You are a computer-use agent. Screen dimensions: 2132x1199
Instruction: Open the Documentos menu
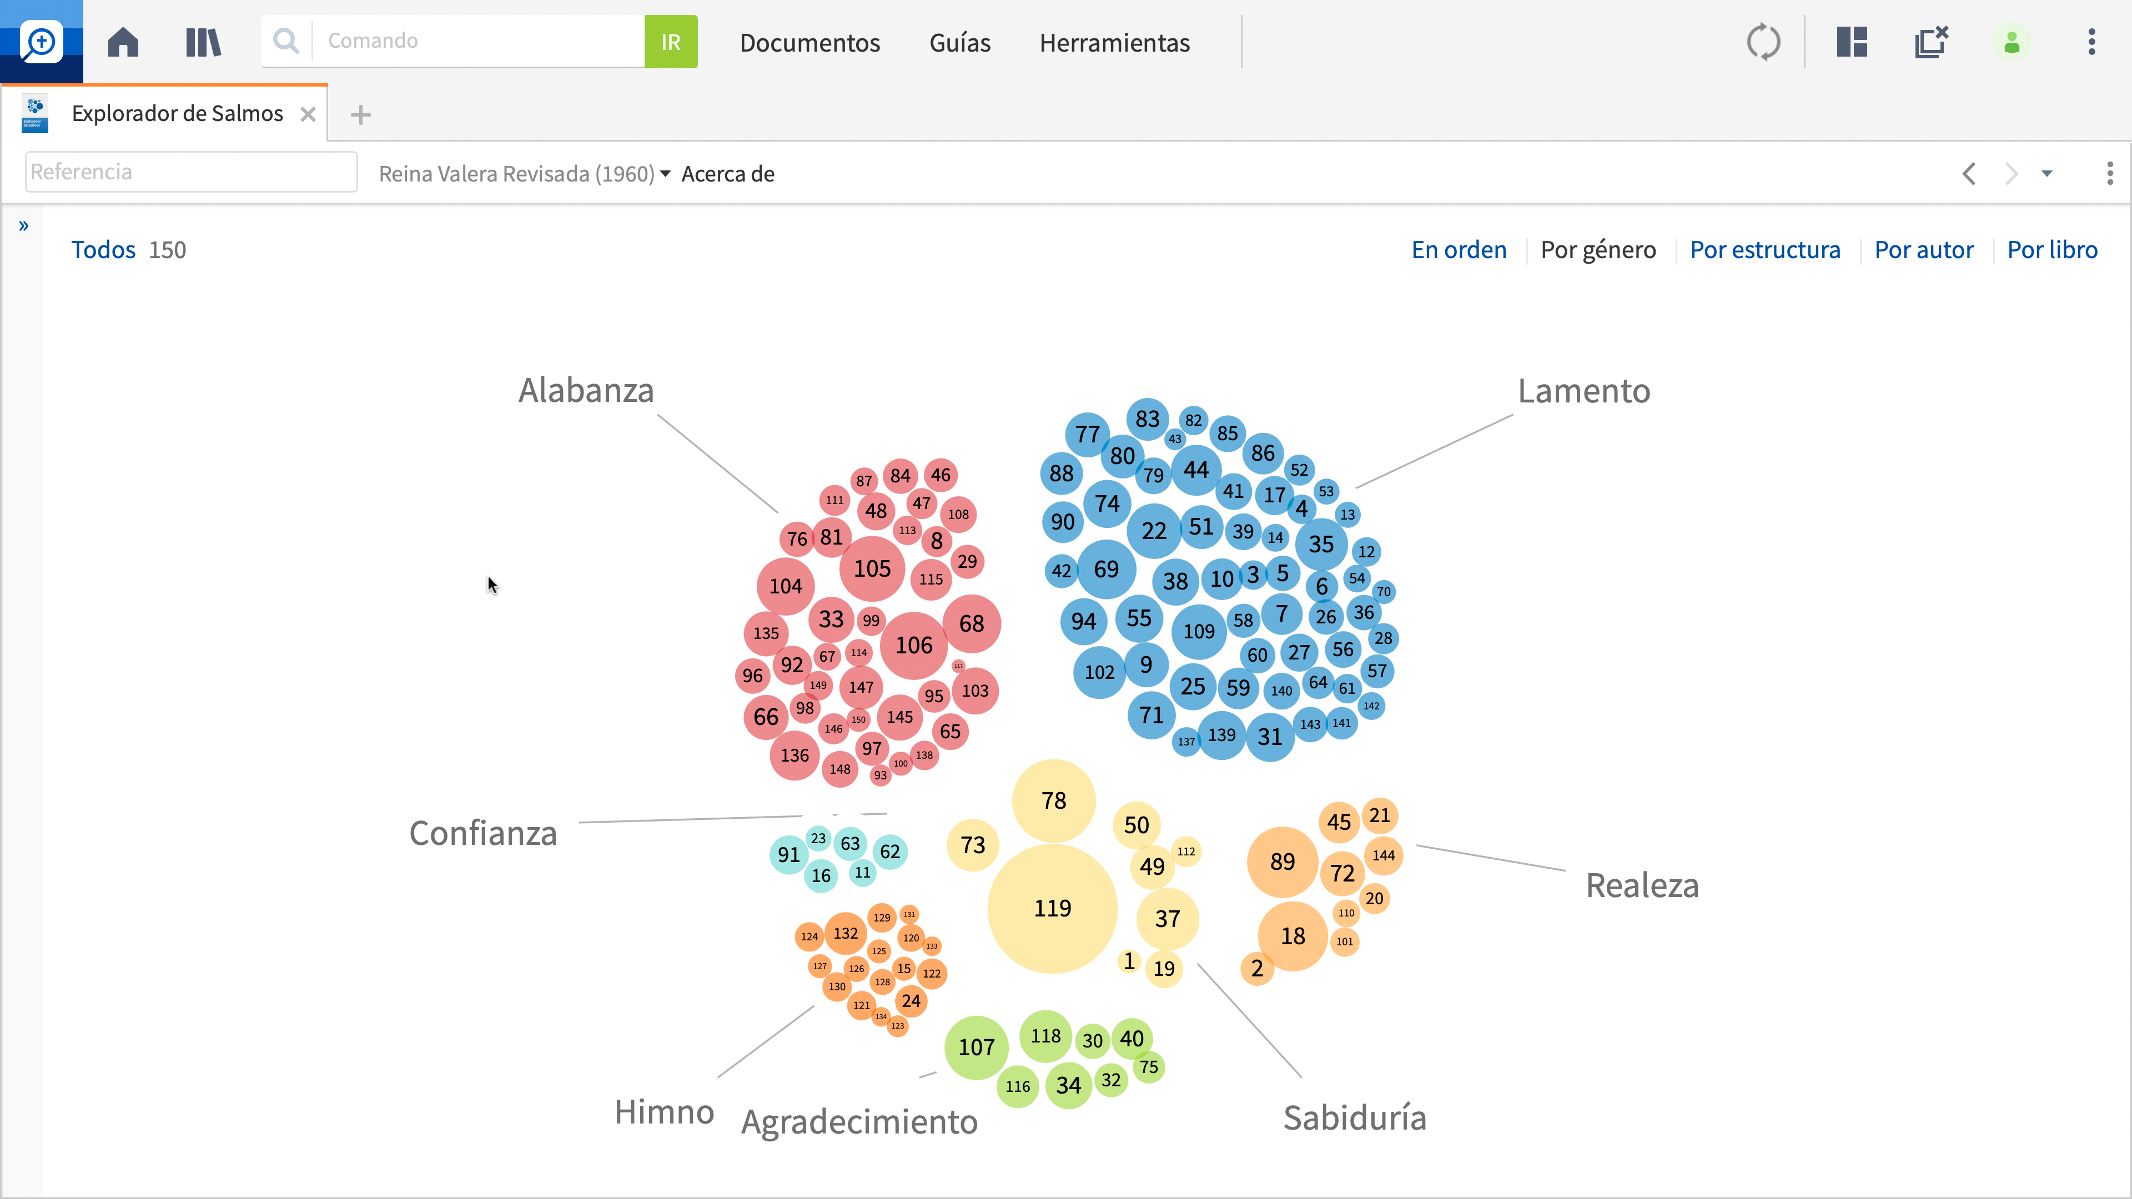pos(809,42)
